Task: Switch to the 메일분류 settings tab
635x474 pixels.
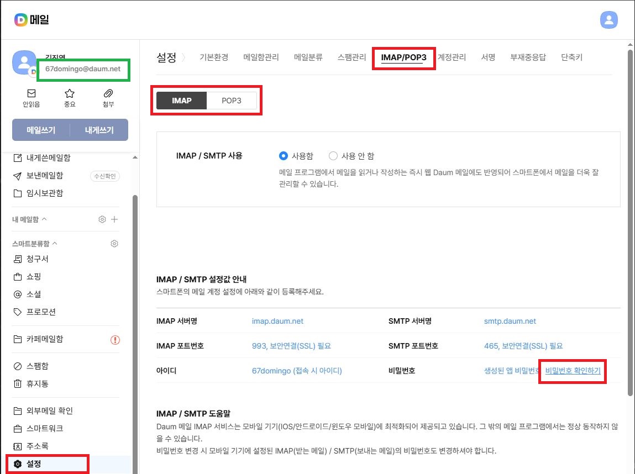Action: pyautogui.click(x=308, y=57)
